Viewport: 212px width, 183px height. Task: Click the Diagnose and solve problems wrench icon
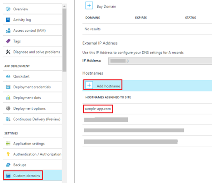tap(8, 52)
